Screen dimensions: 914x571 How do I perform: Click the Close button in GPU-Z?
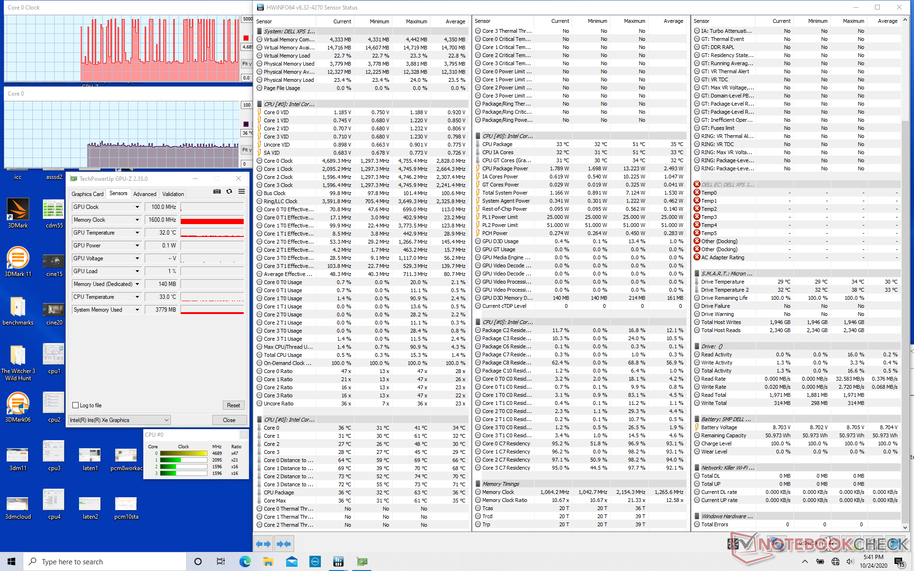(x=229, y=420)
